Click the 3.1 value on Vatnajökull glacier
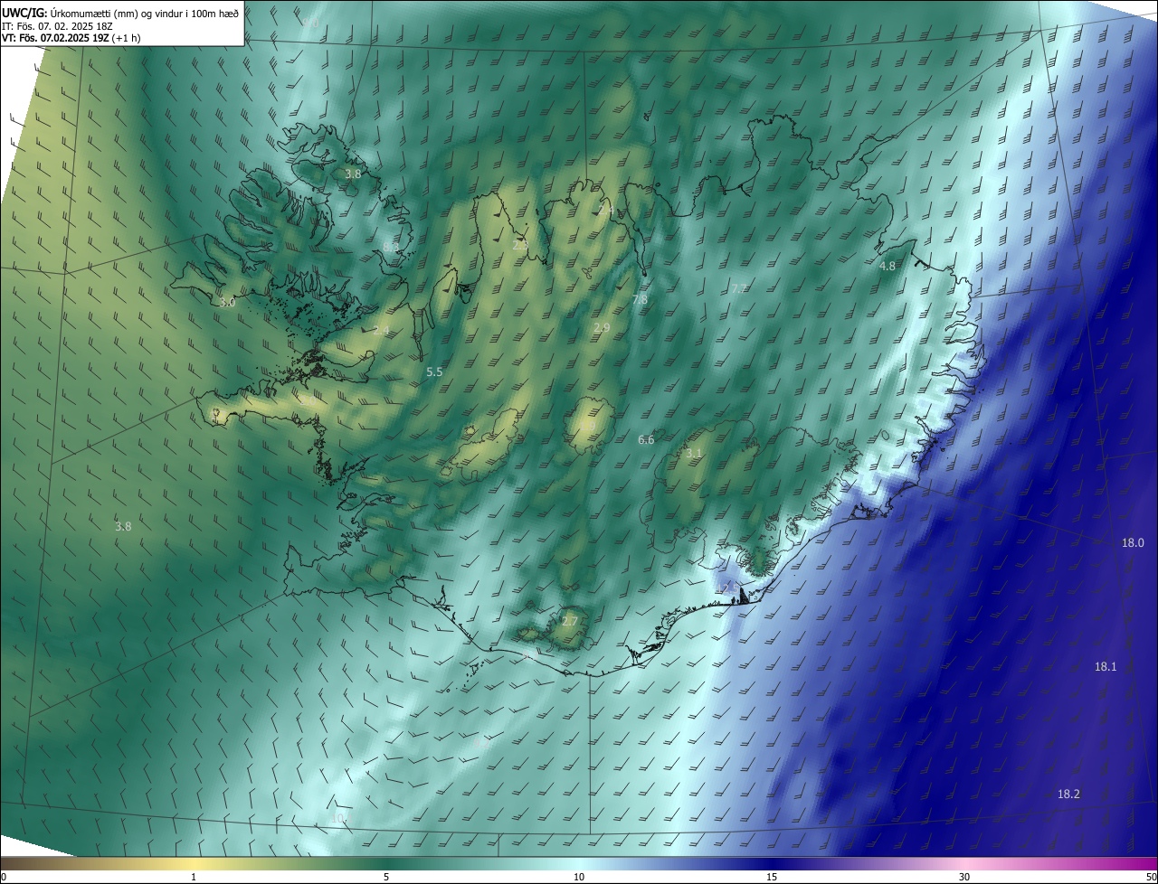The height and width of the screenshot is (884, 1158). [x=694, y=453]
